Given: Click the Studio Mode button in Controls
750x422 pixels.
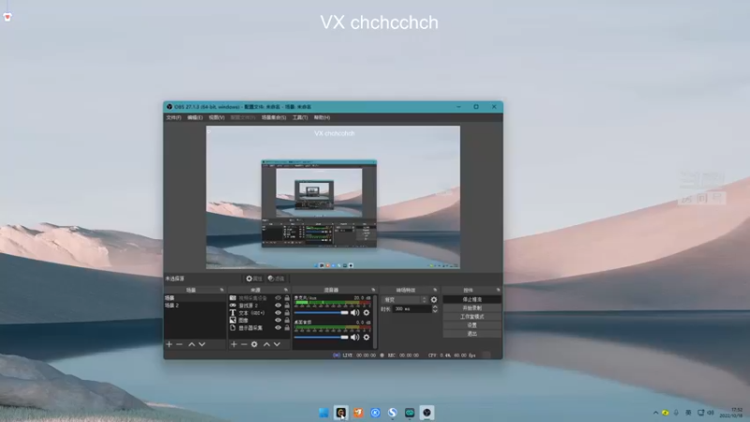Looking at the screenshot, I should click(472, 317).
